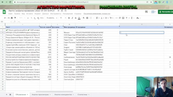173x97 pixels.
Task: Open zoom level dropdown
Action: pyautogui.click(x=22, y=18)
